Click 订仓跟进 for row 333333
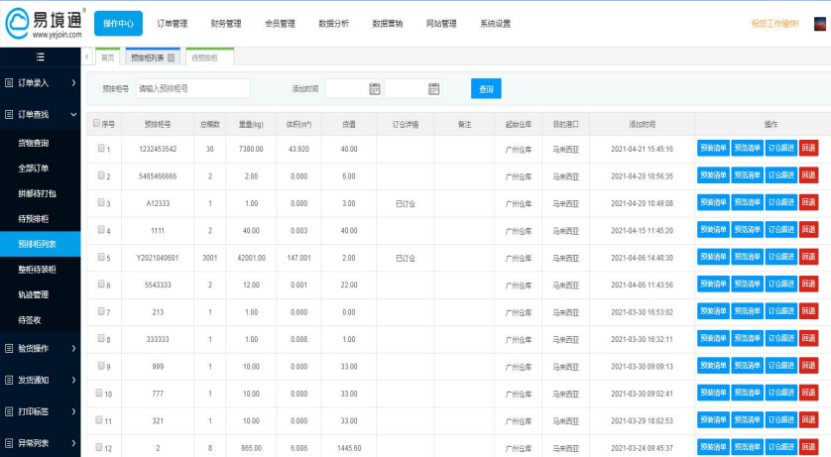Image resolution: width=831 pixels, height=457 pixels. point(781,338)
